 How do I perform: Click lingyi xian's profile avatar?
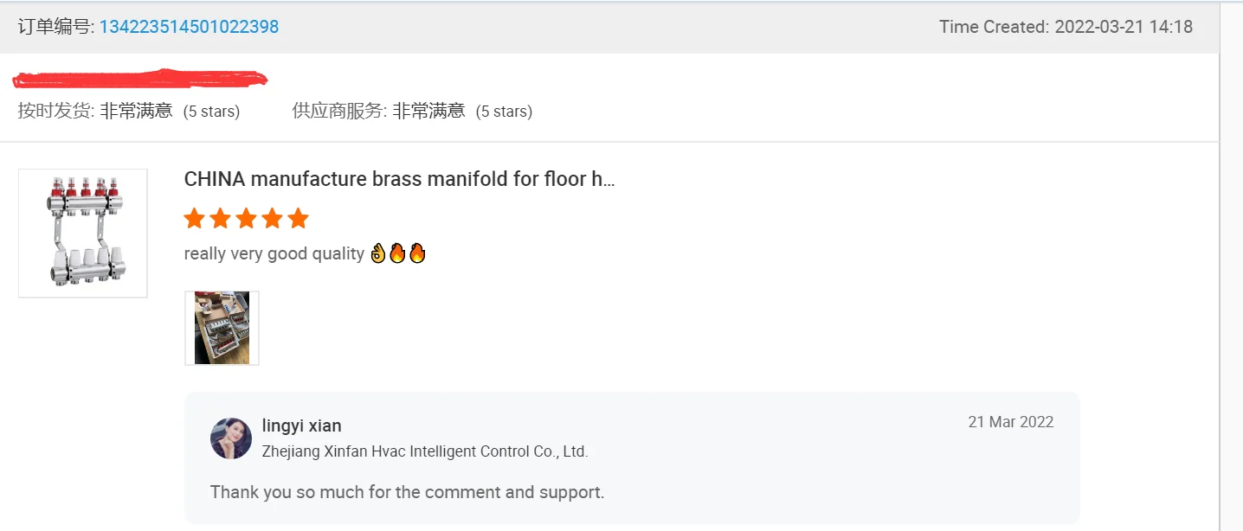[229, 438]
